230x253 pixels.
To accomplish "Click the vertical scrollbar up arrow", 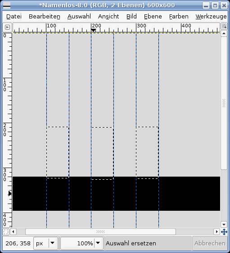I will pyautogui.click(x=224, y=34).
